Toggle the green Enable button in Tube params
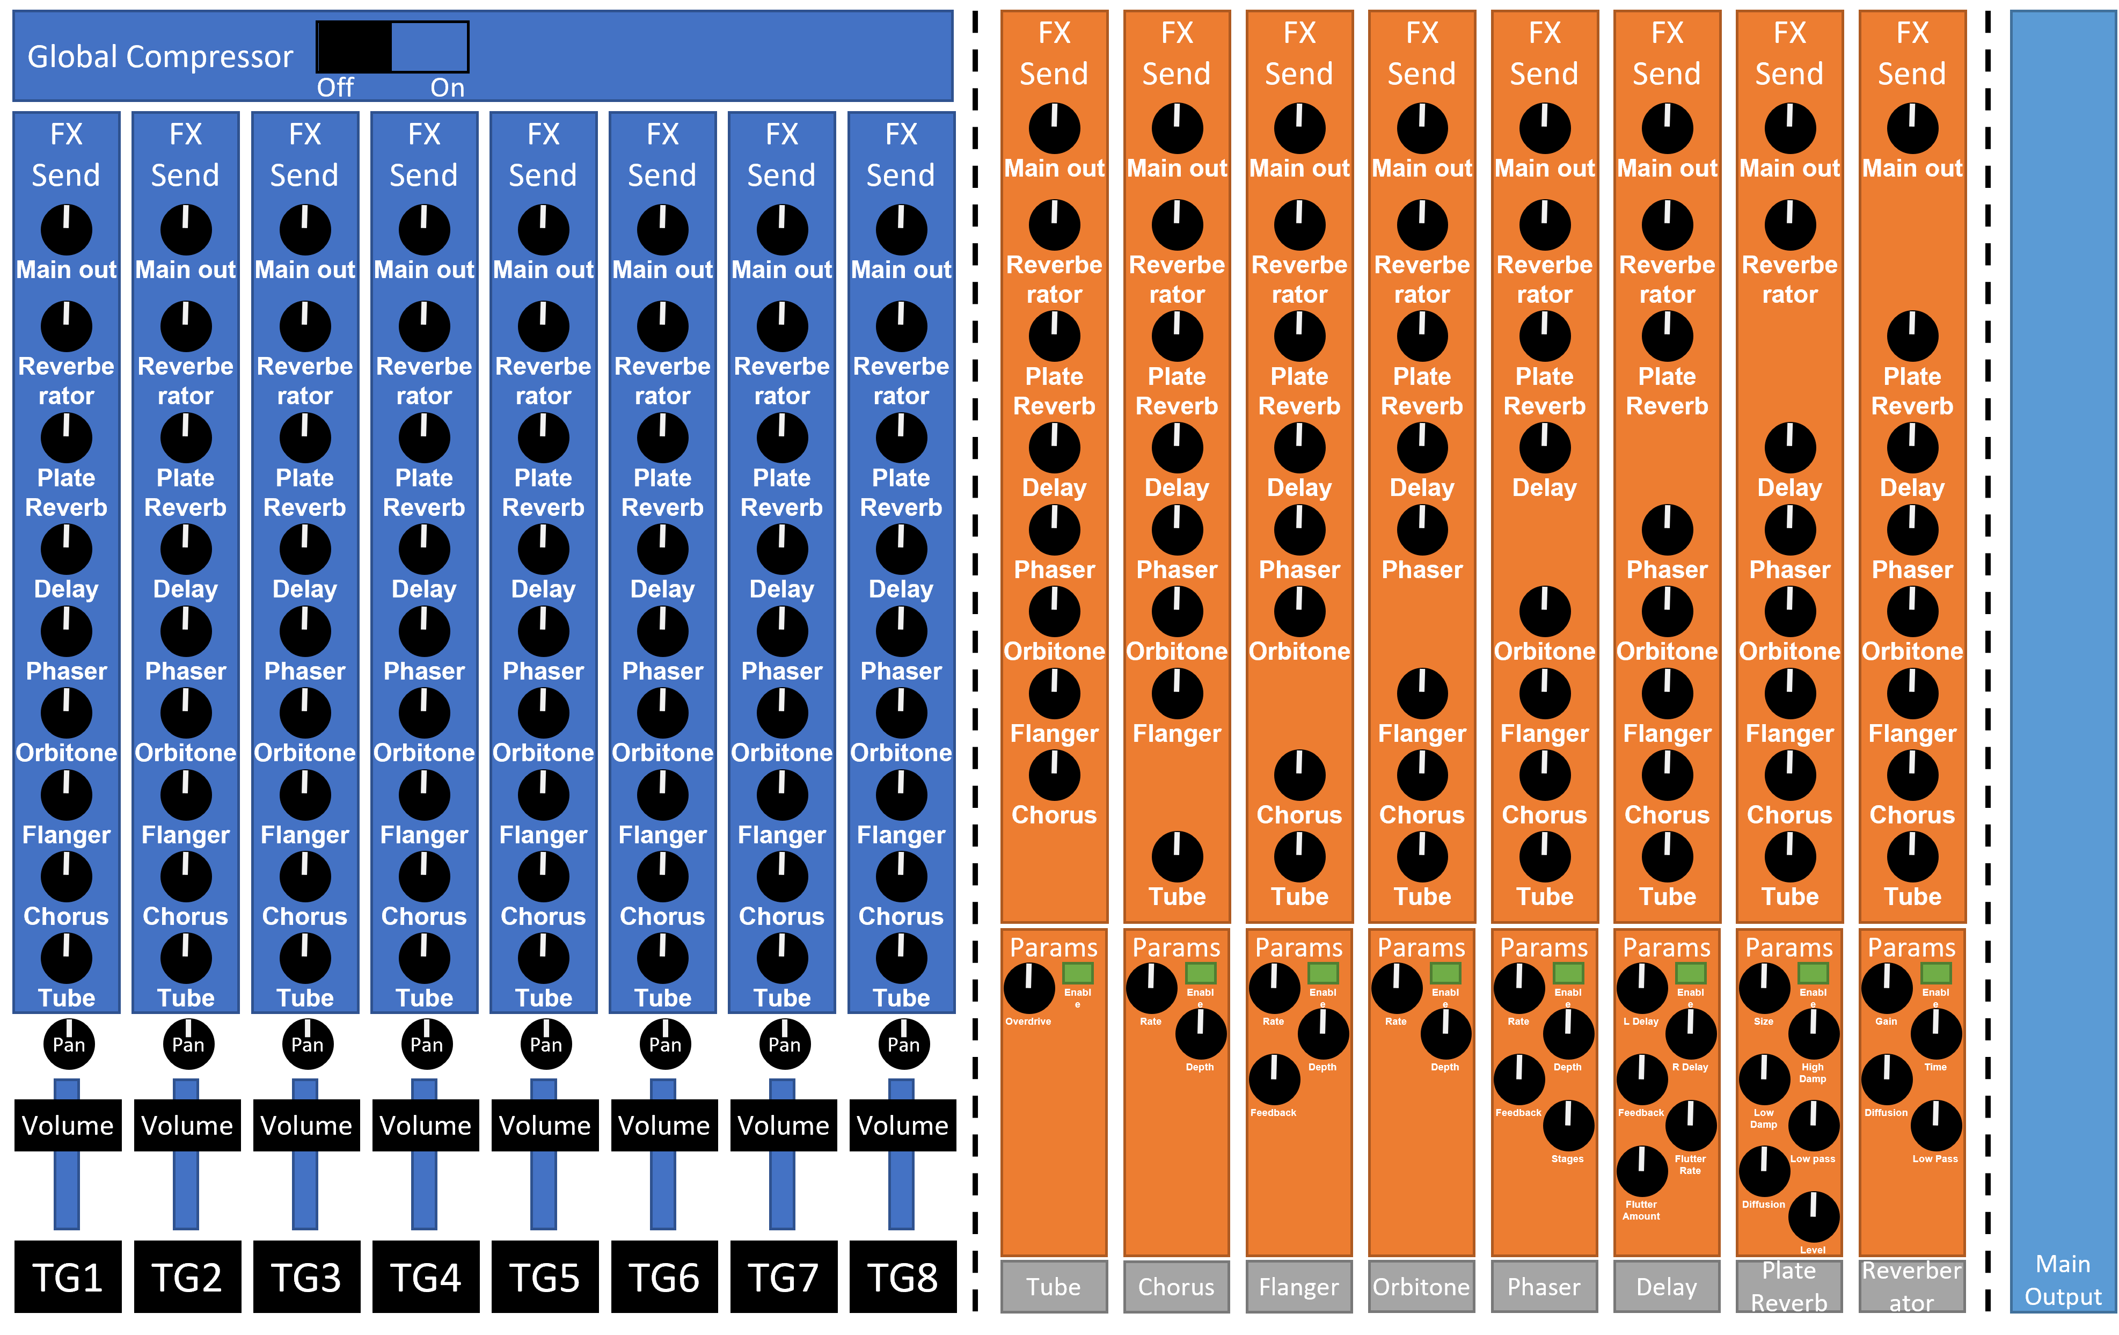2119x1335 pixels. (x=1078, y=973)
